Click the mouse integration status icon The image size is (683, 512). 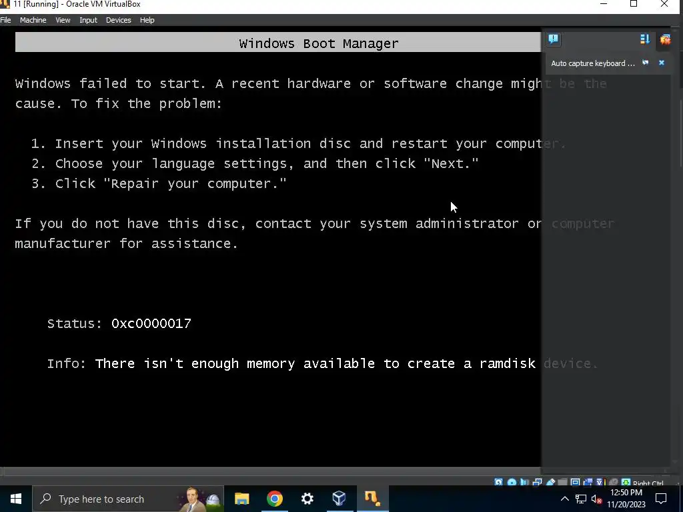pos(614,483)
